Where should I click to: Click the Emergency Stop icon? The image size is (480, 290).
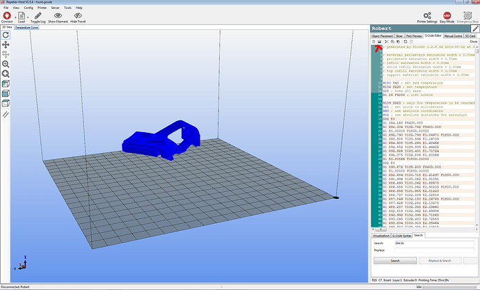pos(467,15)
